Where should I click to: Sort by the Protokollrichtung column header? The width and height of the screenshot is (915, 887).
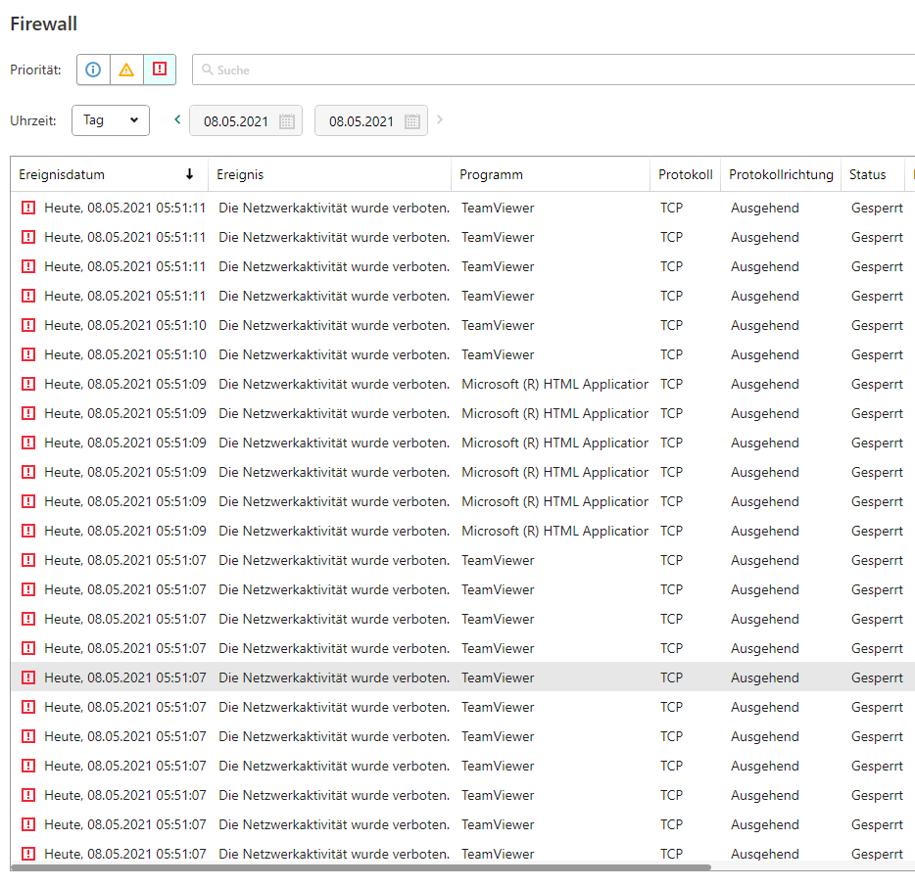(x=781, y=175)
